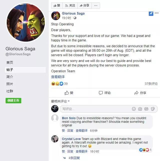Click the camera icon to attach photo

click(x=140, y=109)
